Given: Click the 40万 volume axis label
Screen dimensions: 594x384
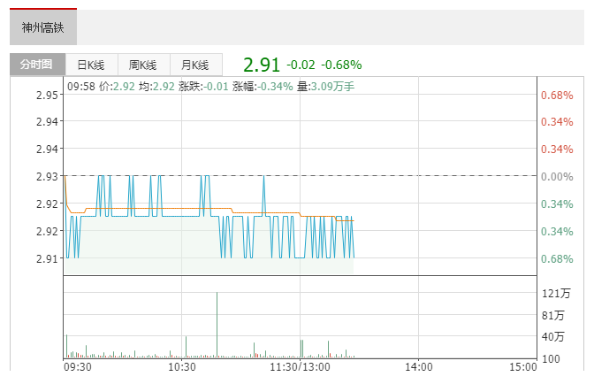Looking at the screenshot, I should (x=553, y=336).
